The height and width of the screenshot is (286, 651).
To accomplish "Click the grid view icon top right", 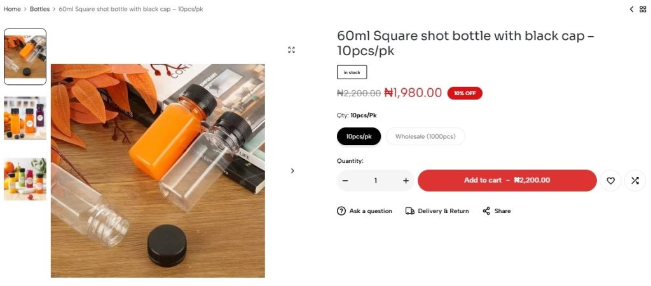I will tap(643, 9).
